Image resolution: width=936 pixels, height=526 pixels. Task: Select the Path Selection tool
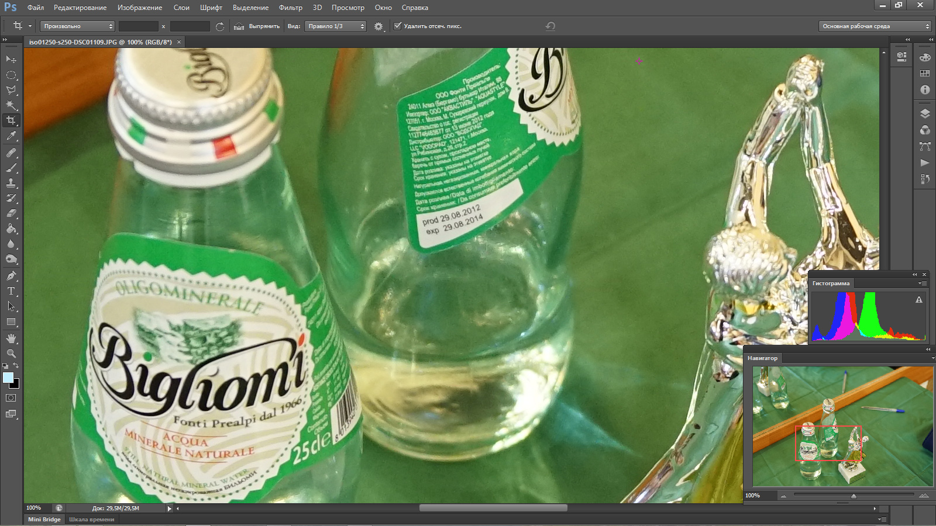click(x=11, y=306)
